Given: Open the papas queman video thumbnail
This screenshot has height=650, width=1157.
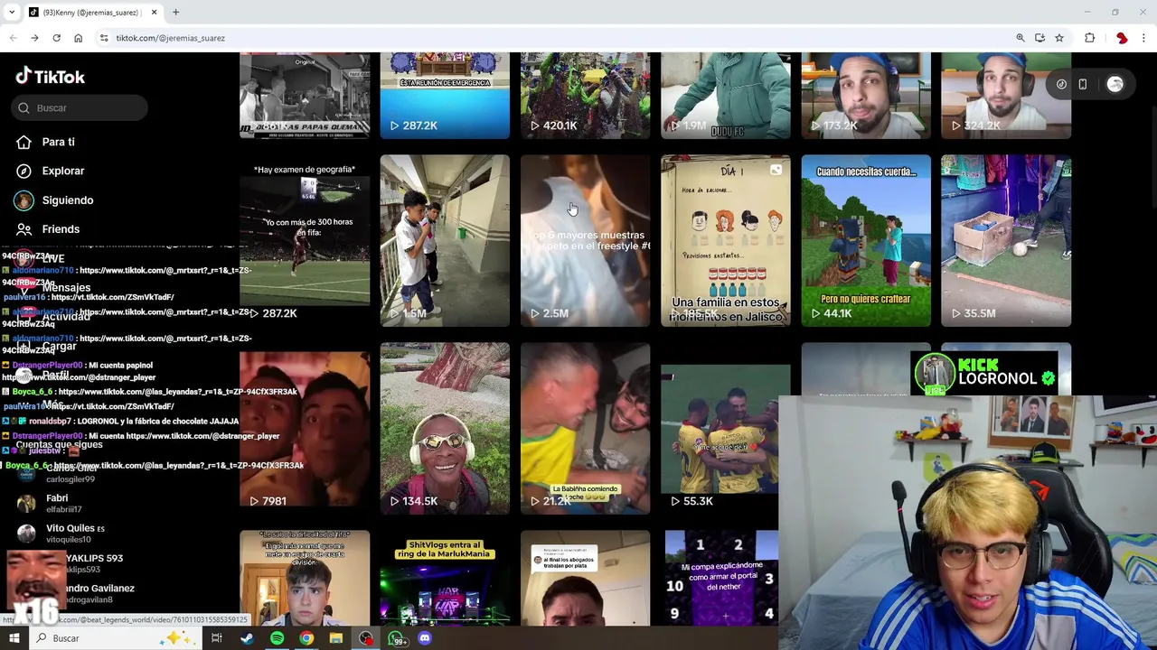Looking at the screenshot, I should [x=305, y=95].
